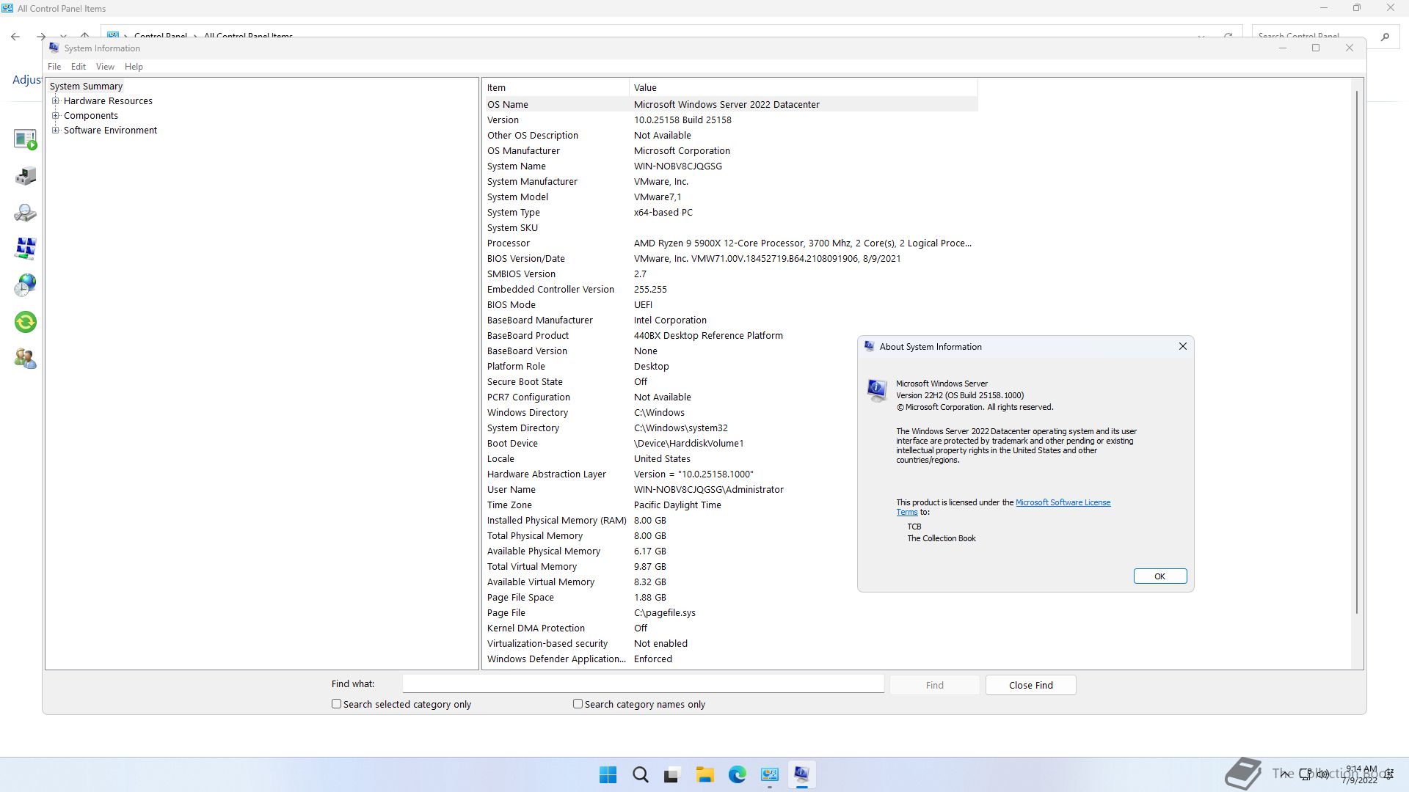The width and height of the screenshot is (1409, 792).
Task: Select the Software Environment tree label
Action: click(x=110, y=130)
